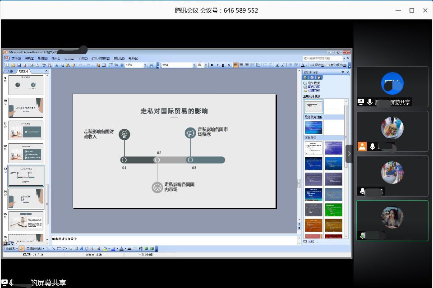Expand the participant panel chevron
Viewport: 433px width, 288px height.
tap(349, 154)
